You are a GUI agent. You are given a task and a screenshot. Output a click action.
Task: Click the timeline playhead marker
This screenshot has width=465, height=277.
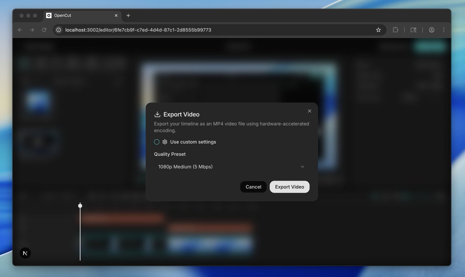coord(80,206)
